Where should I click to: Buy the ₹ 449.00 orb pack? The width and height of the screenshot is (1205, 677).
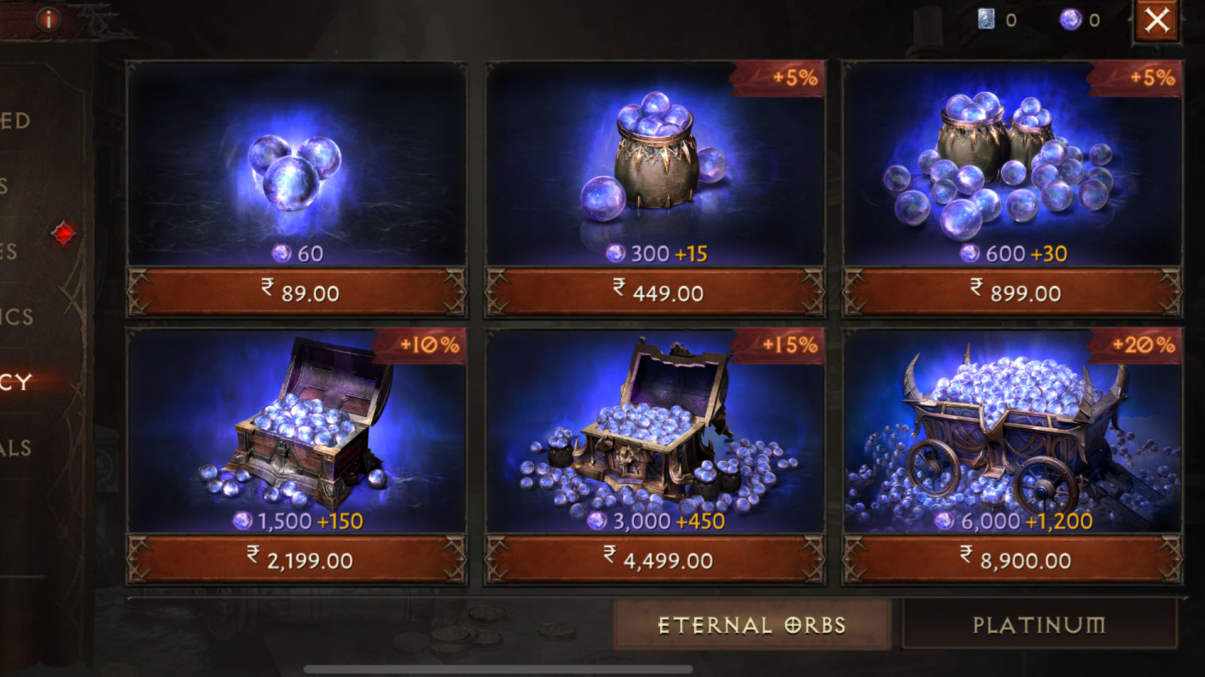pos(655,292)
